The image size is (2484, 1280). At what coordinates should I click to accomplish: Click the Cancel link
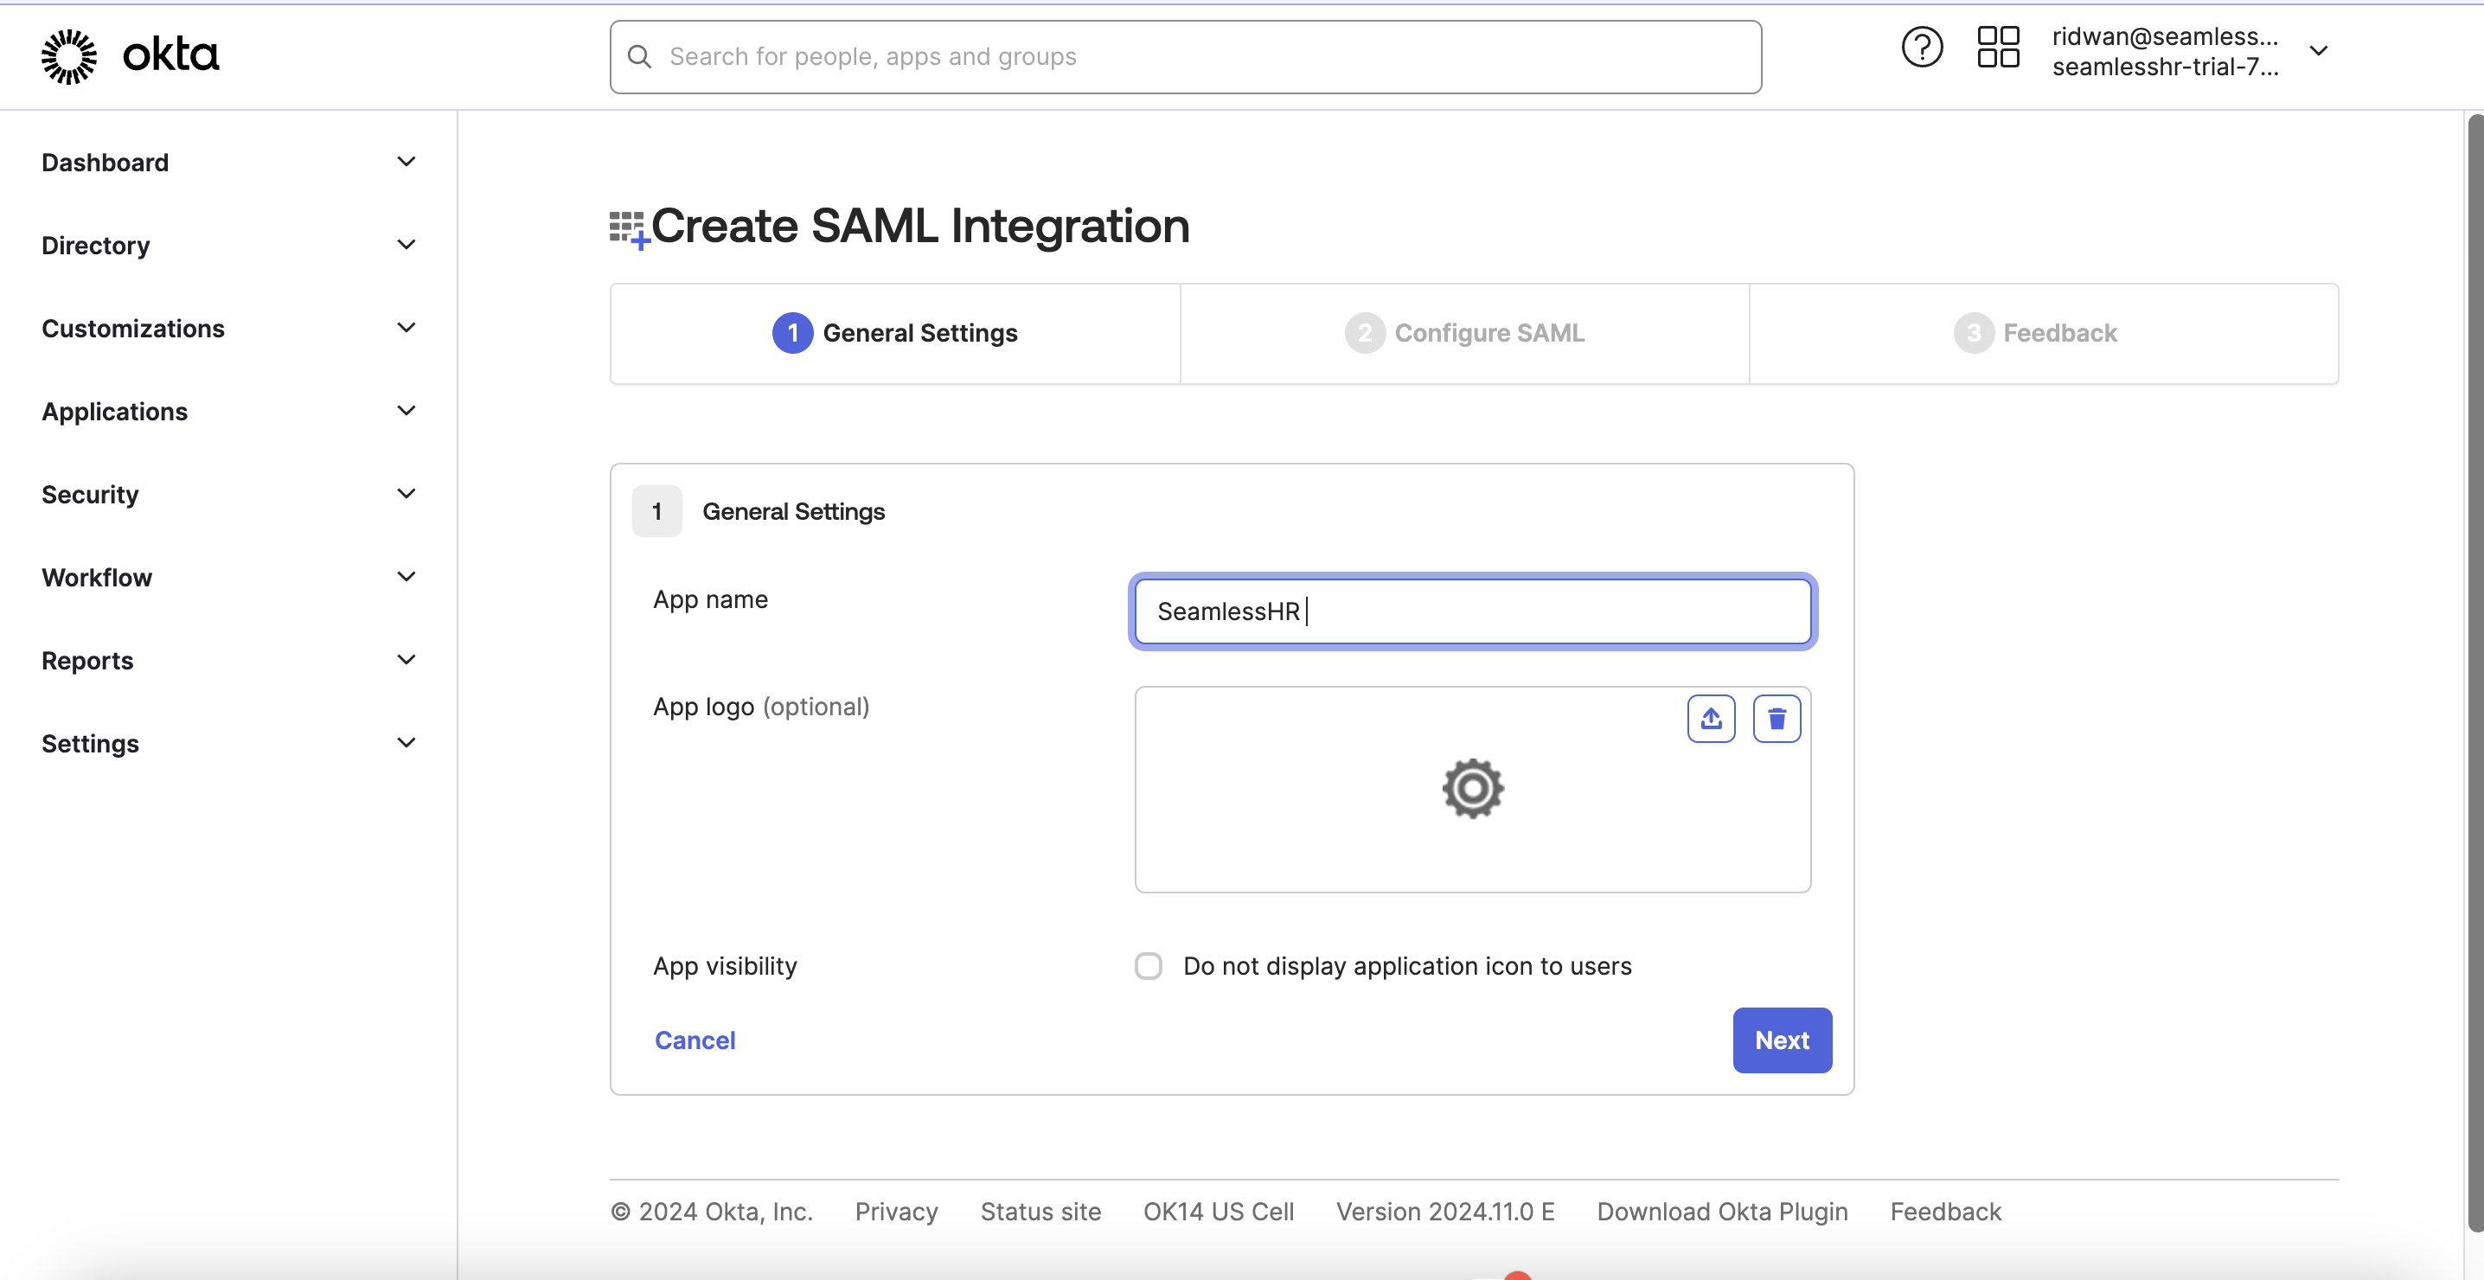695,1040
